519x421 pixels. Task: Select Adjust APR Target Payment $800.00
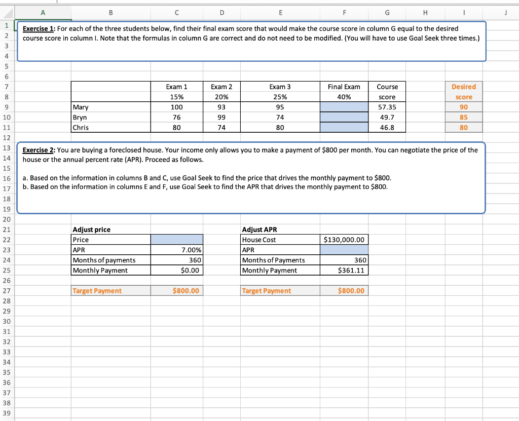(x=344, y=291)
